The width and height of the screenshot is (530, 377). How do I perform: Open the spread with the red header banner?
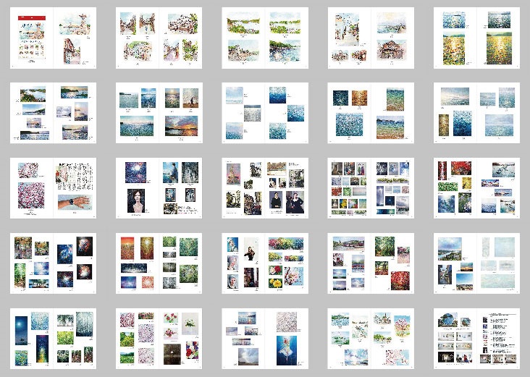53,38
